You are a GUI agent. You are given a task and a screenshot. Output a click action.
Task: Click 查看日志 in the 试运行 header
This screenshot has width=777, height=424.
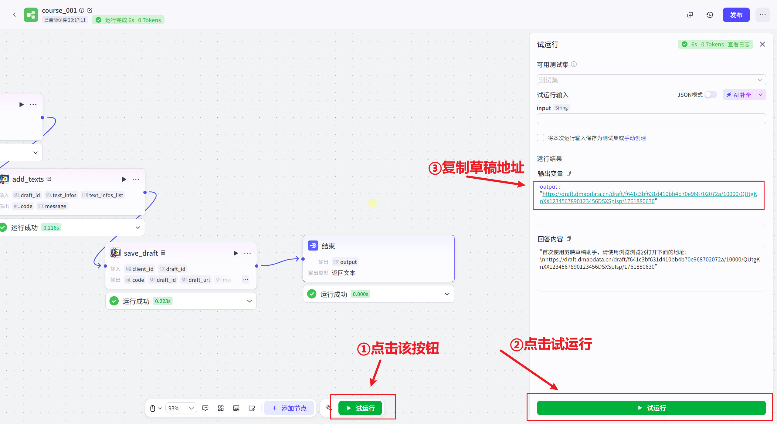pyautogui.click(x=740, y=44)
